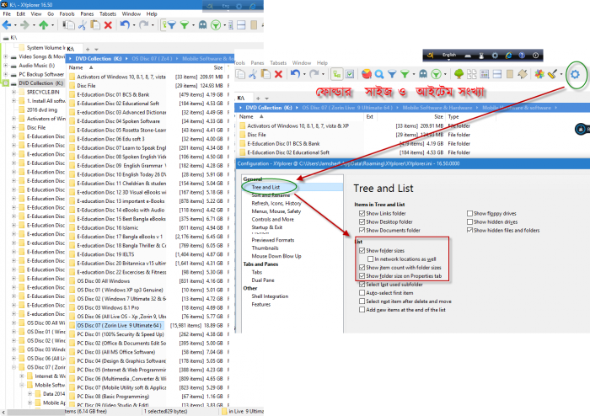Image resolution: width=590 pixels, height=416 pixels.
Task: Open the Tabsets menu in left window
Action: point(108,14)
